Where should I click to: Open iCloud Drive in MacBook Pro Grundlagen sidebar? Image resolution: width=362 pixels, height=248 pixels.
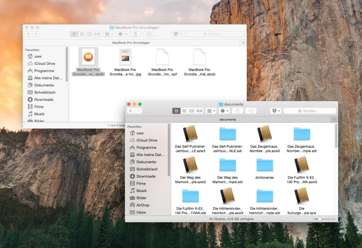pyautogui.click(x=45, y=64)
